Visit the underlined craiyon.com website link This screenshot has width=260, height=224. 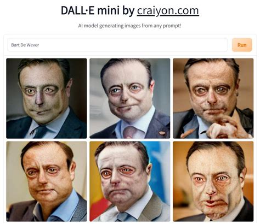[x=168, y=11]
